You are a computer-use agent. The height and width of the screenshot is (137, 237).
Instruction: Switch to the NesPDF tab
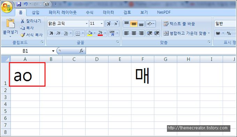pyautogui.click(x=164, y=13)
